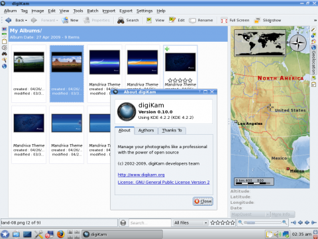Open the Timeline view in left sidebar
The image size is (318, 239).
tap(4, 48)
